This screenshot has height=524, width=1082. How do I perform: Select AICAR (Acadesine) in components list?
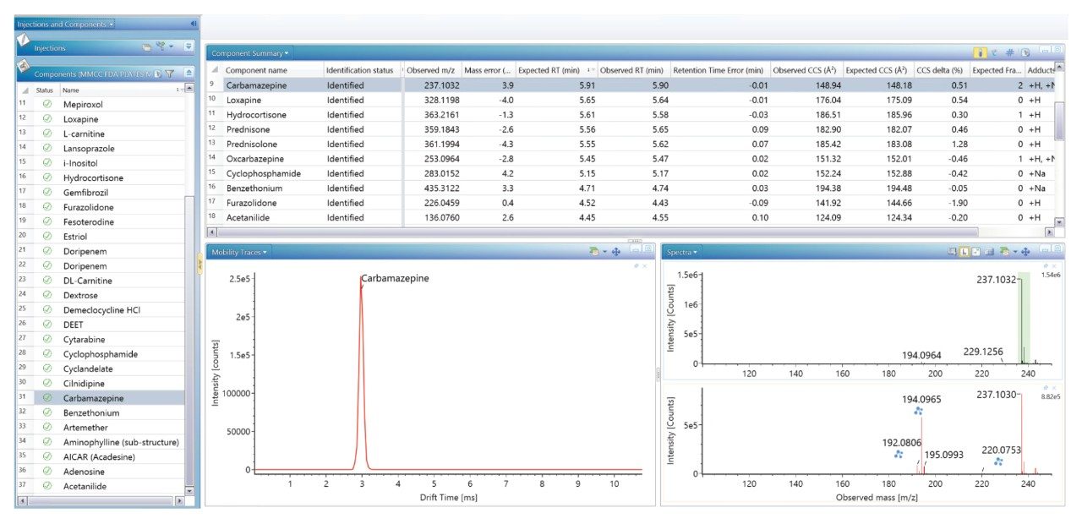(100, 456)
